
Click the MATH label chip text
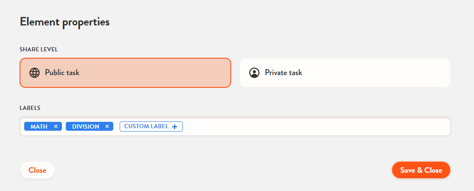pos(39,126)
